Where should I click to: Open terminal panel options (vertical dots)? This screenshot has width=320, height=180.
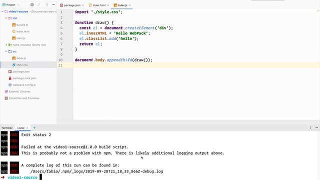click(x=310, y=128)
